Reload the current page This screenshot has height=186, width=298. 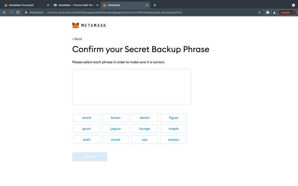[x=18, y=12]
